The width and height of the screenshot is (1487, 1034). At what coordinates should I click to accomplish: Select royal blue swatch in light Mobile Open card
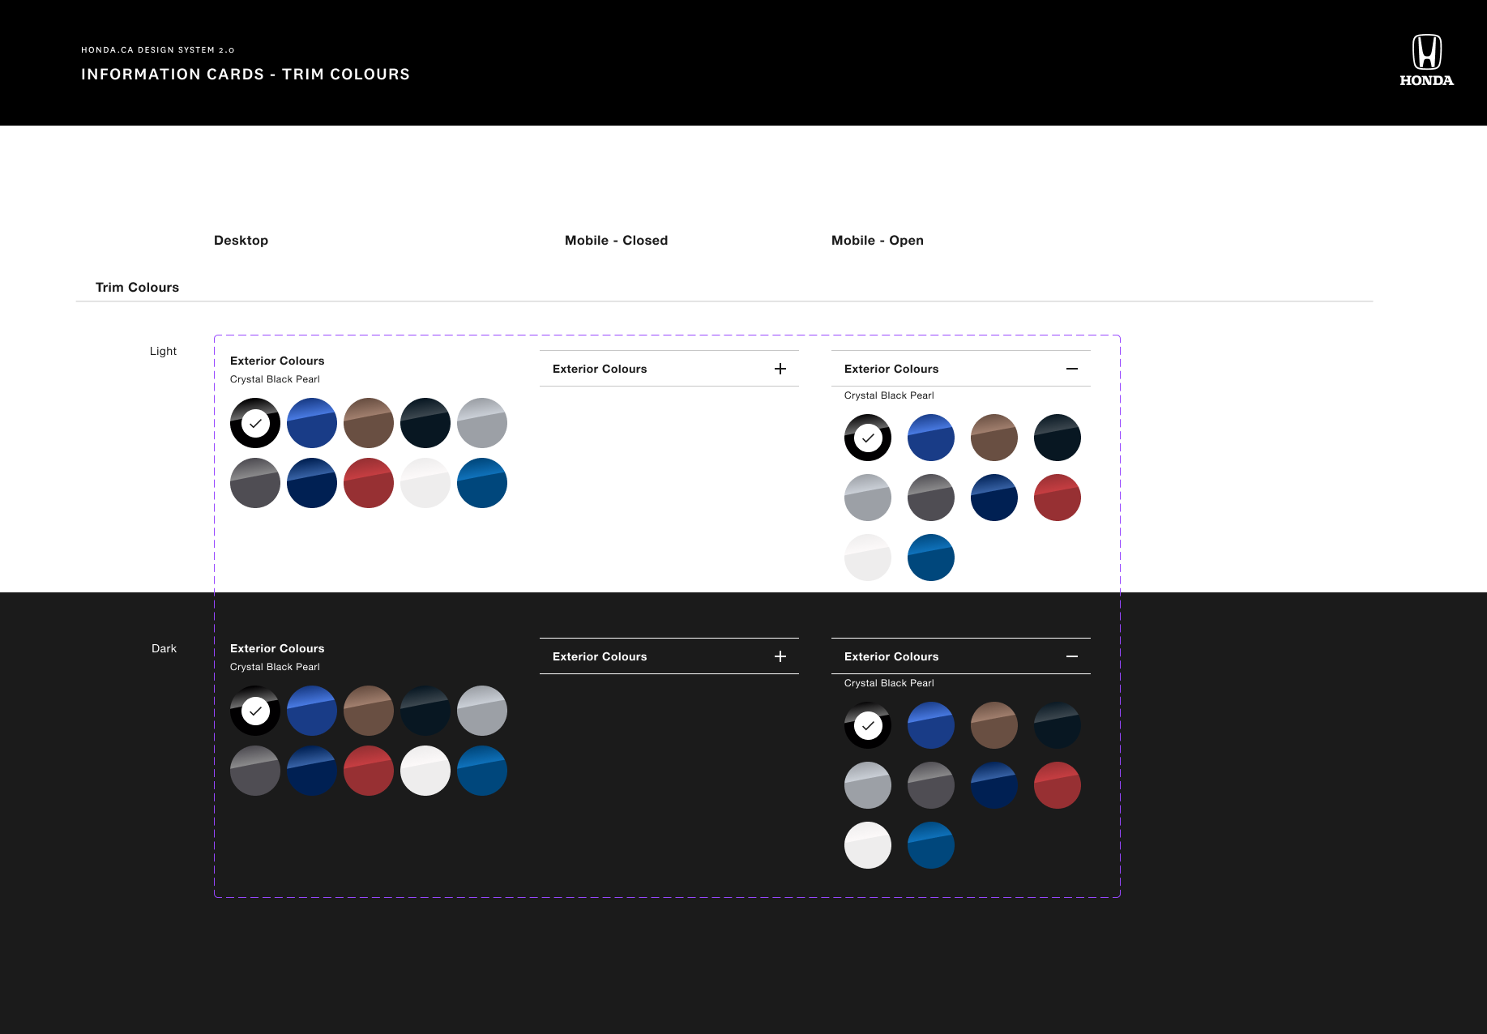[931, 438]
